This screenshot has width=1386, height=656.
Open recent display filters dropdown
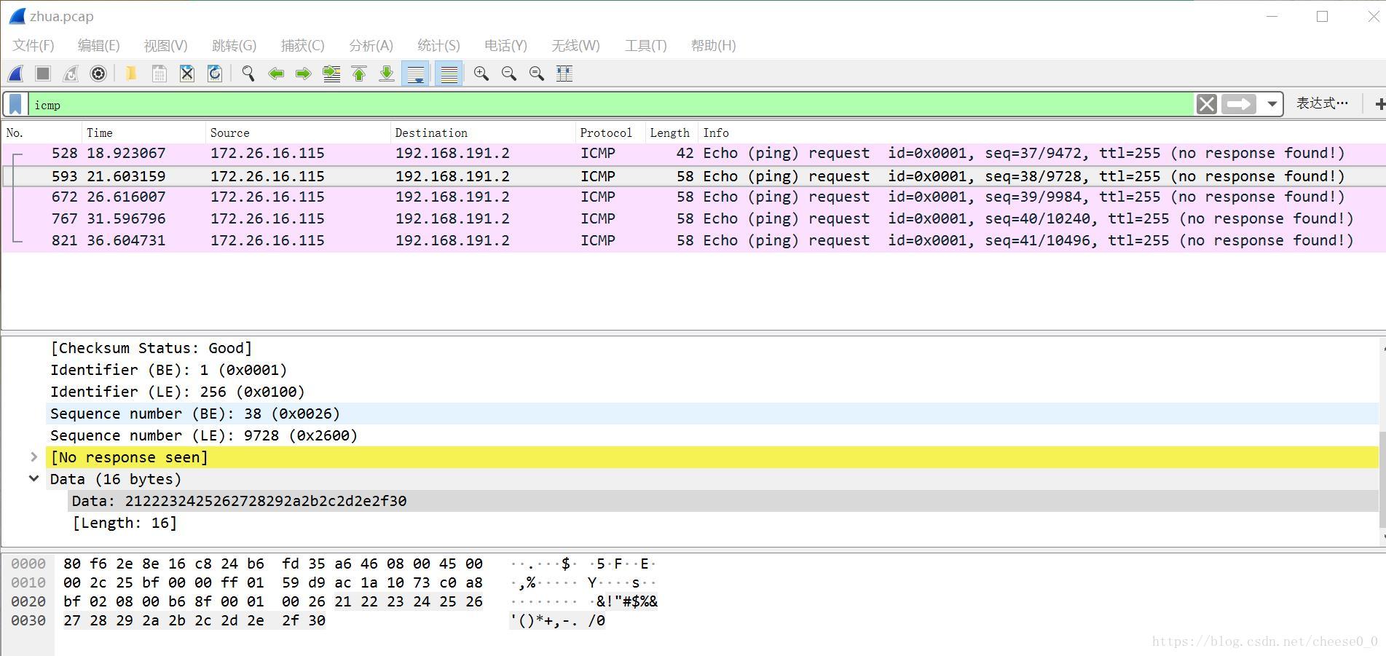click(x=1272, y=104)
